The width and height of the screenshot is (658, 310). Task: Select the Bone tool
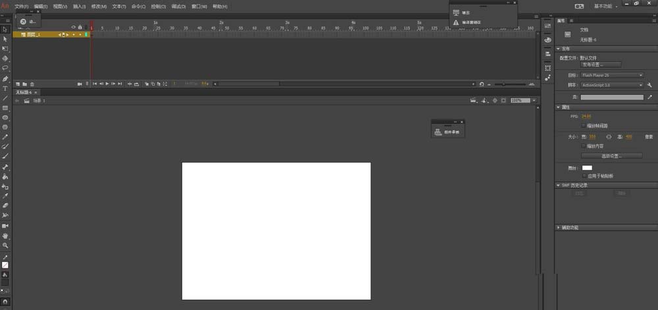click(5, 167)
